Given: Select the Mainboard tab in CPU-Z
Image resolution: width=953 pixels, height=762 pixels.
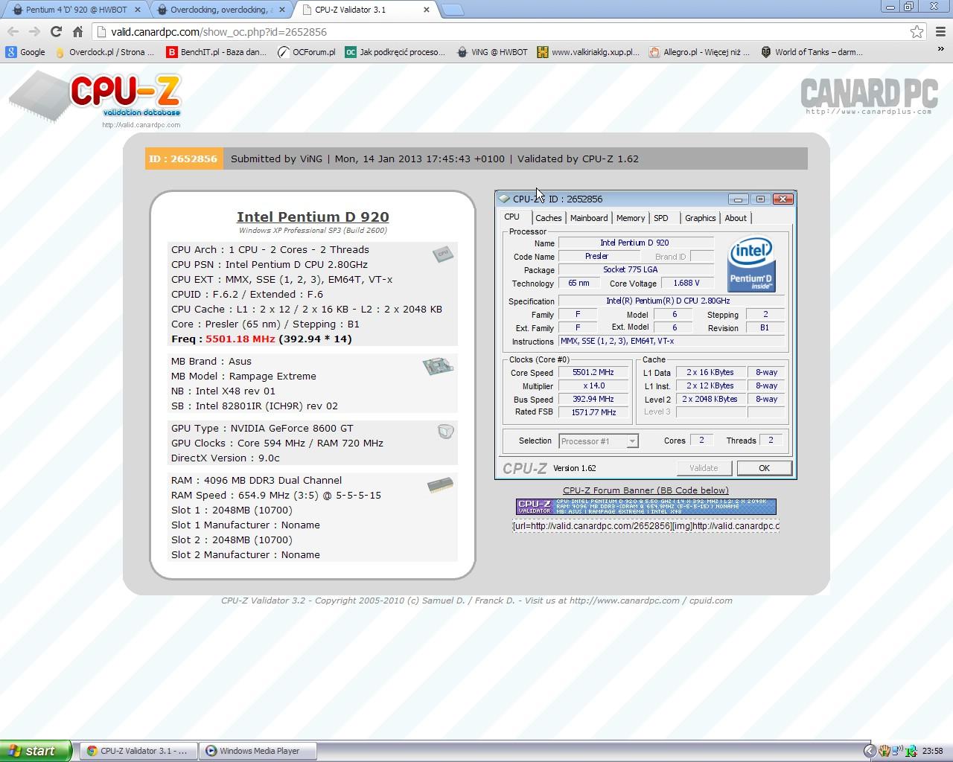Looking at the screenshot, I should click(x=589, y=218).
